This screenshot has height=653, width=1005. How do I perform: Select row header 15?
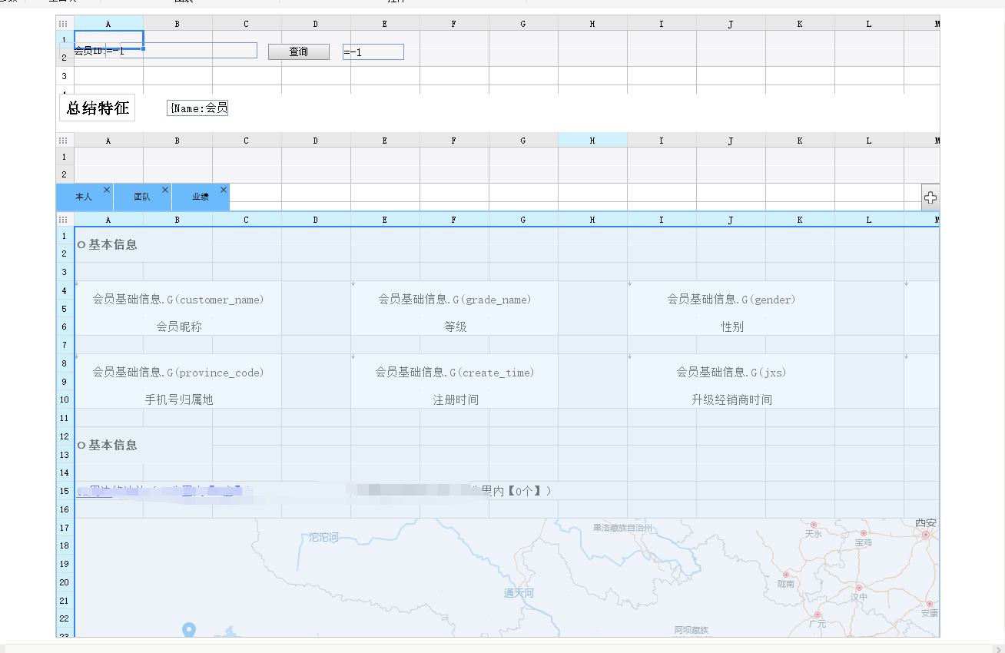(65, 491)
